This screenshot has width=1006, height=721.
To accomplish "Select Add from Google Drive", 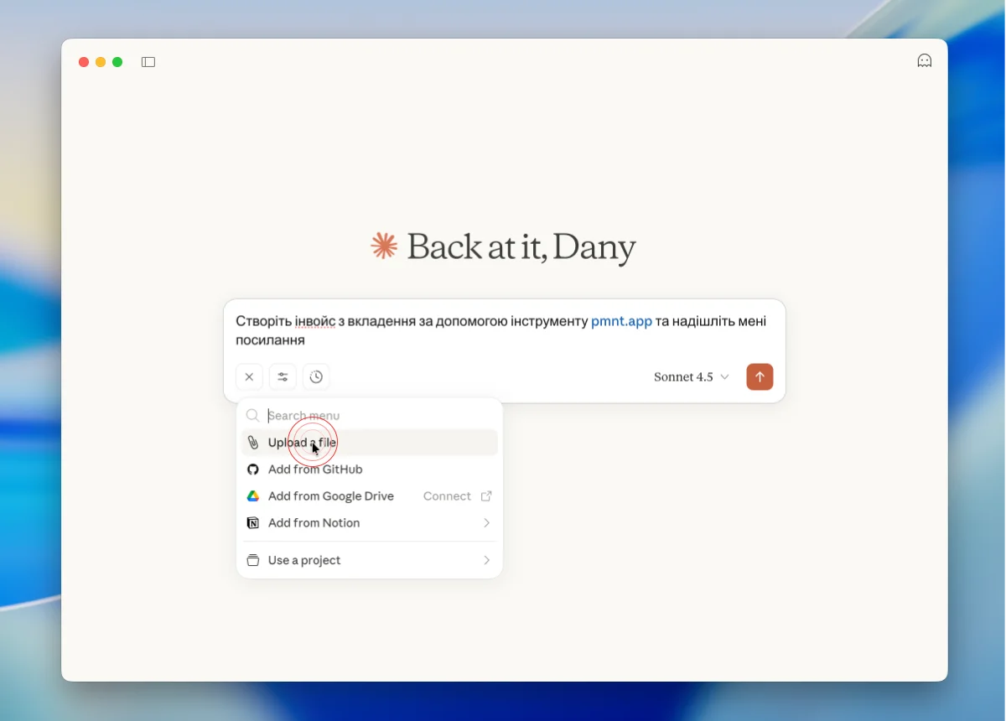I will coord(330,496).
